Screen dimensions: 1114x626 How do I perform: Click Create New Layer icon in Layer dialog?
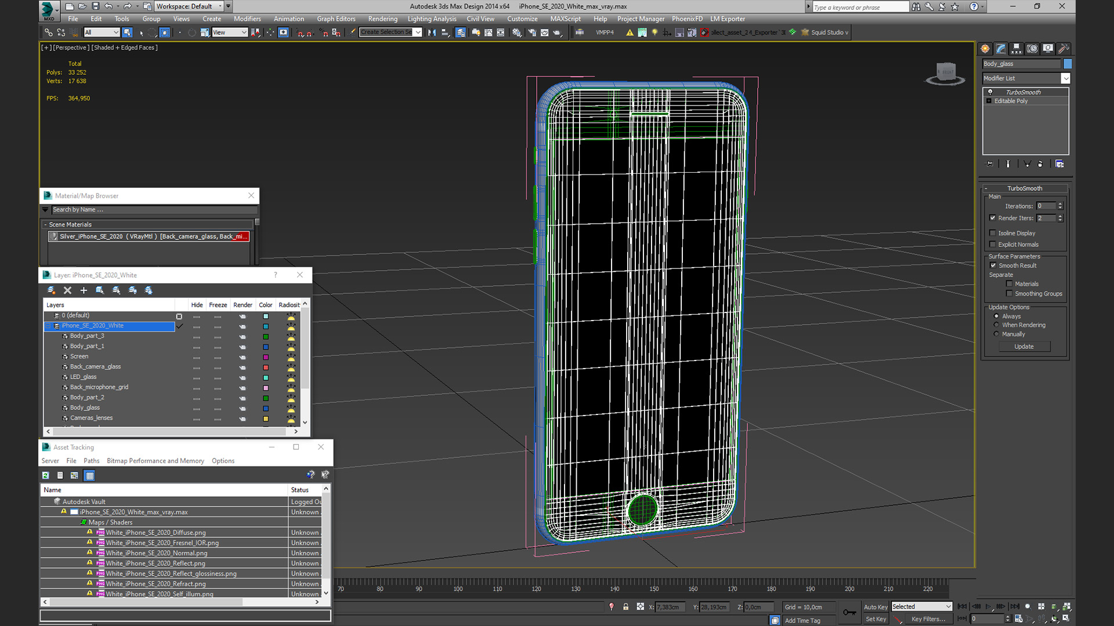(x=51, y=290)
